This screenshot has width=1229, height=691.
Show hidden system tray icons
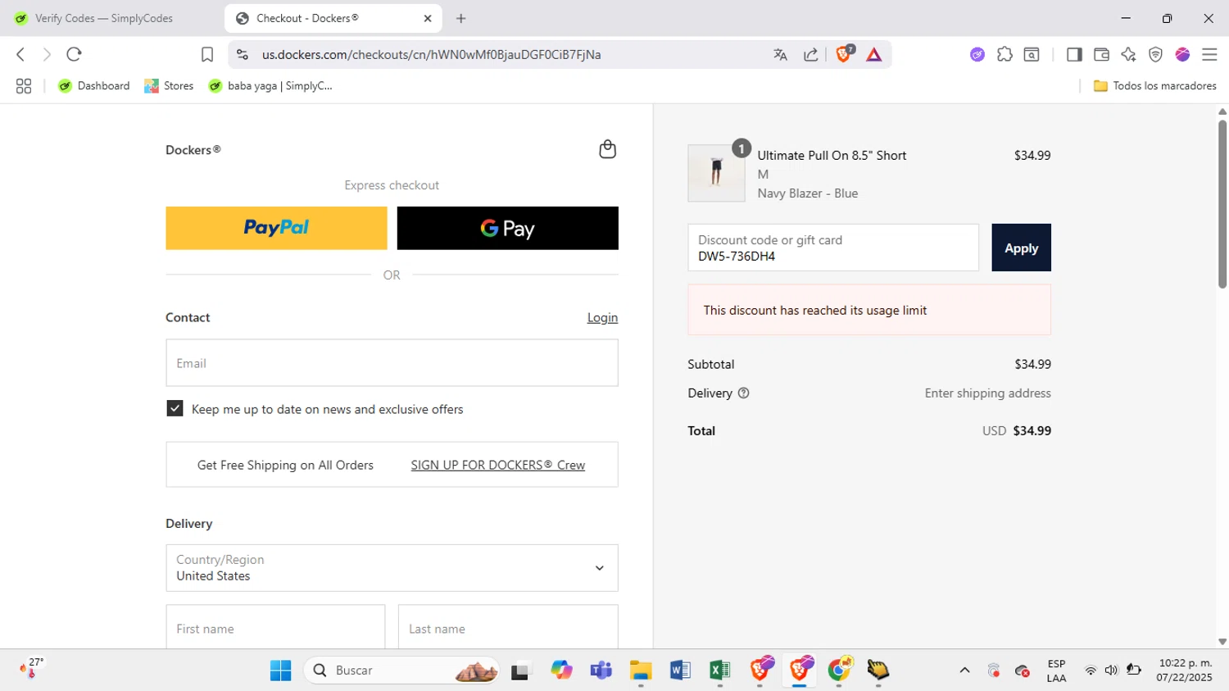[x=964, y=671]
